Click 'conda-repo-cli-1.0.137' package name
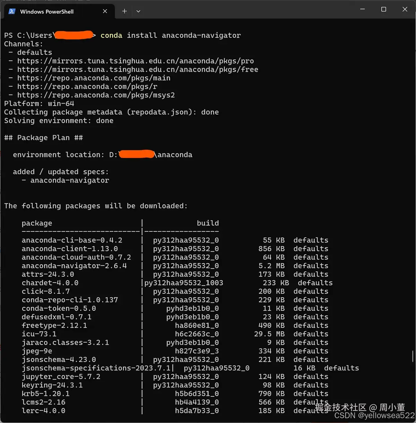 (70, 300)
